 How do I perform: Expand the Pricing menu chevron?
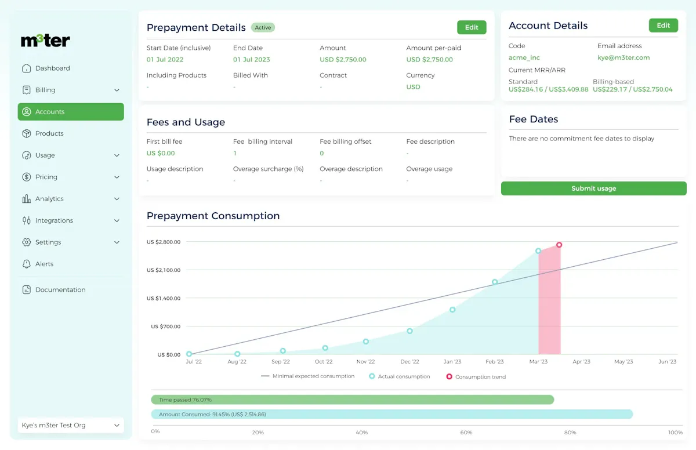coord(117,177)
